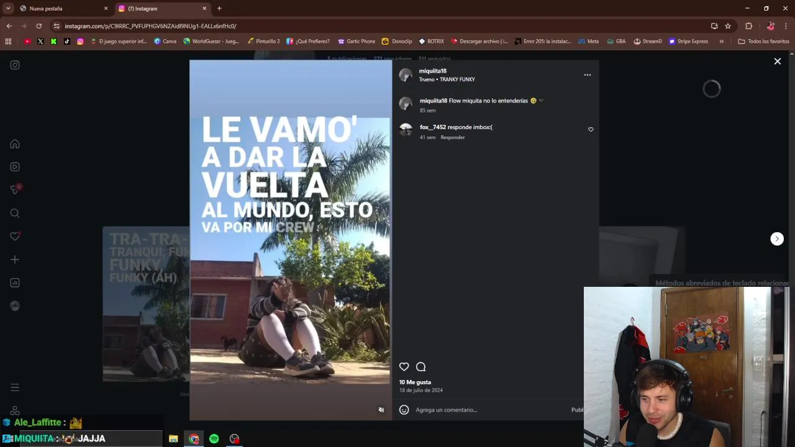
Task: Open the emoji picker in comment box
Action: coord(404,410)
